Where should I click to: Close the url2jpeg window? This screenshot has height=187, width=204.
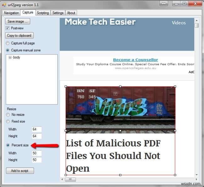tap(195, 4)
